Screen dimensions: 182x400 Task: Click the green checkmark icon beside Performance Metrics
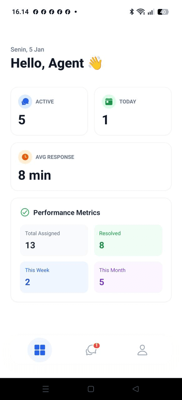25,212
